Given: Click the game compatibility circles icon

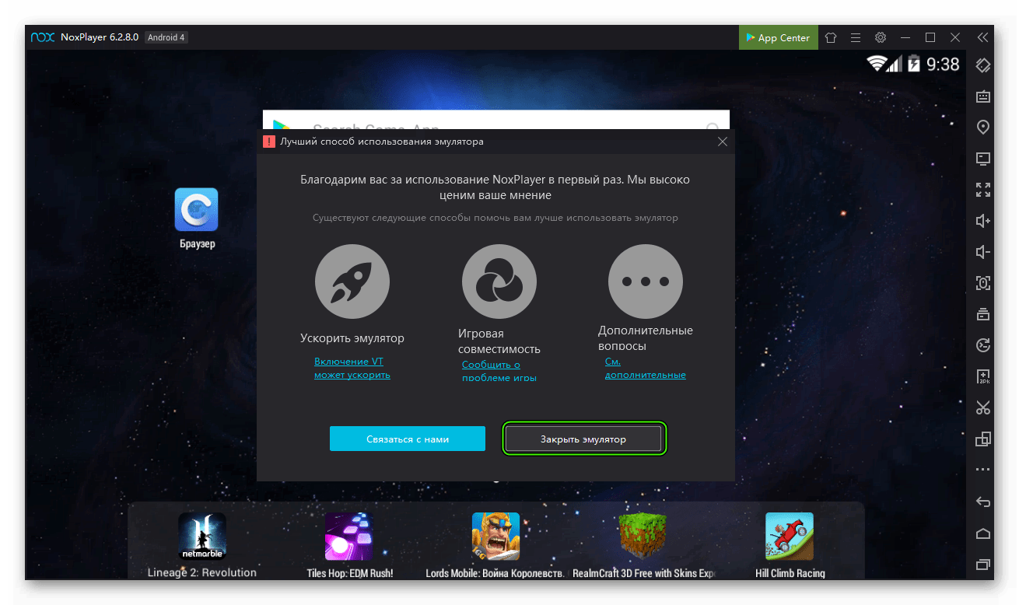Looking at the screenshot, I should 499,282.
